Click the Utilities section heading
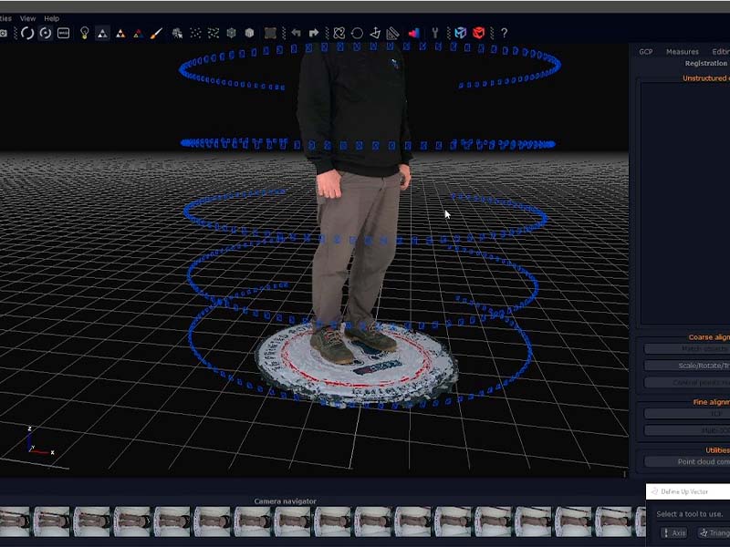730x547 pixels. (717, 450)
